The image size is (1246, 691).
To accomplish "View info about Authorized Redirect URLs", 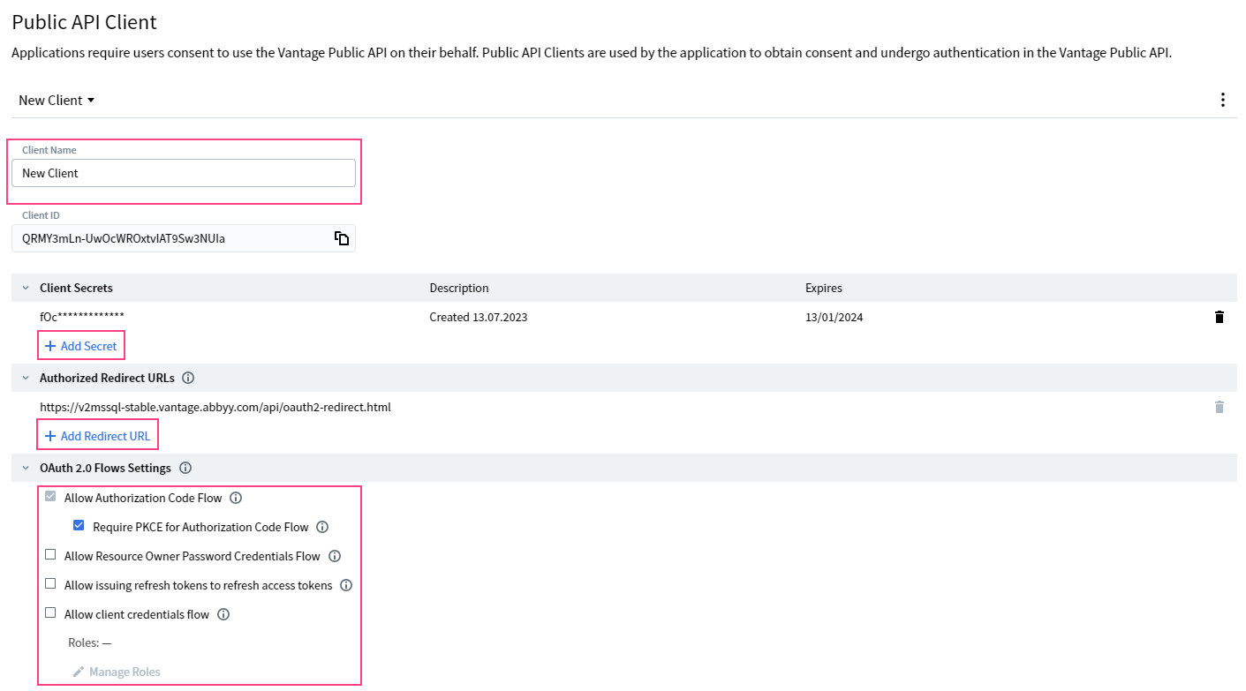I will pyautogui.click(x=188, y=378).
